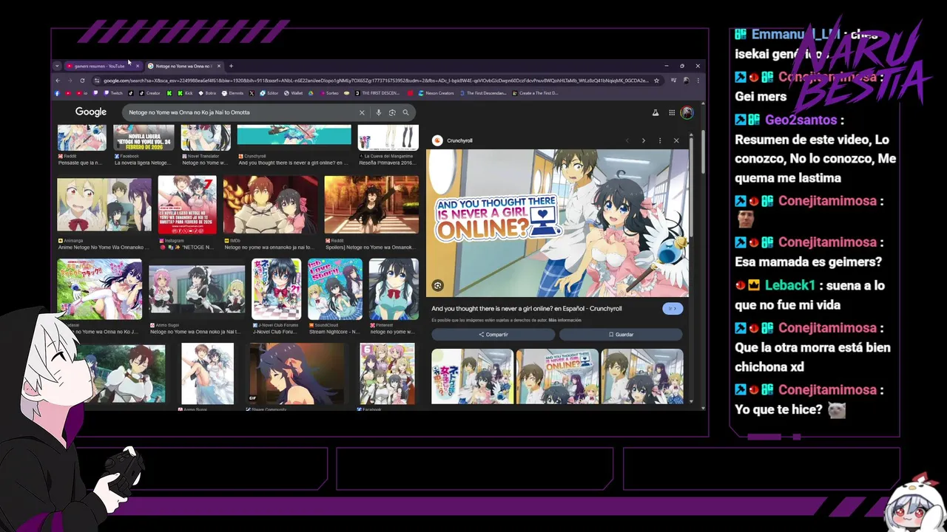Open the Steam Community GIF result
Image resolution: width=947 pixels, height=532 pixels.
pyautogui.click(x=296, y=373)
